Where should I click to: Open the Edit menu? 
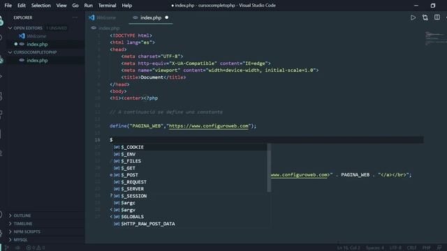[22, 6]
